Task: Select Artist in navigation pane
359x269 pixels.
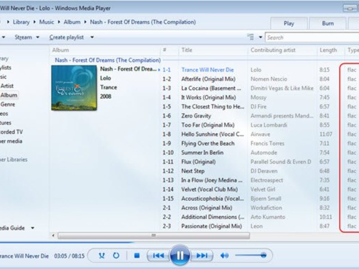Action: point(7,86)
